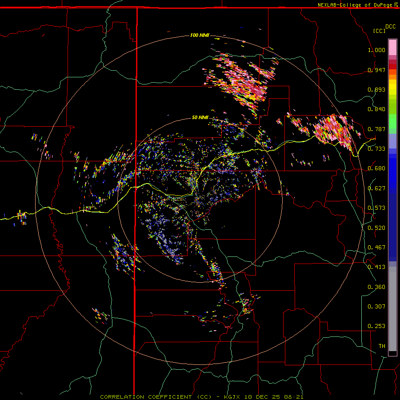Select the 0.467 legend value

(376, 248)
